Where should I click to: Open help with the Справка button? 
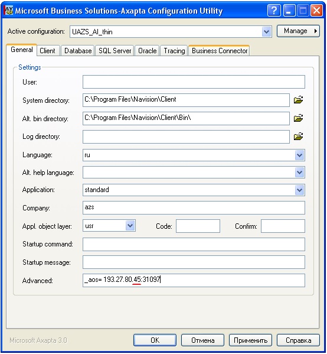pyautogui.click(x=298, y=340)
